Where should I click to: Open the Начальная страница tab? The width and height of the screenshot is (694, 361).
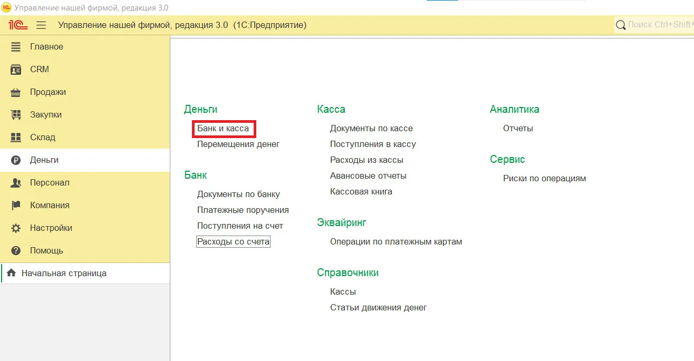[63, 273]
